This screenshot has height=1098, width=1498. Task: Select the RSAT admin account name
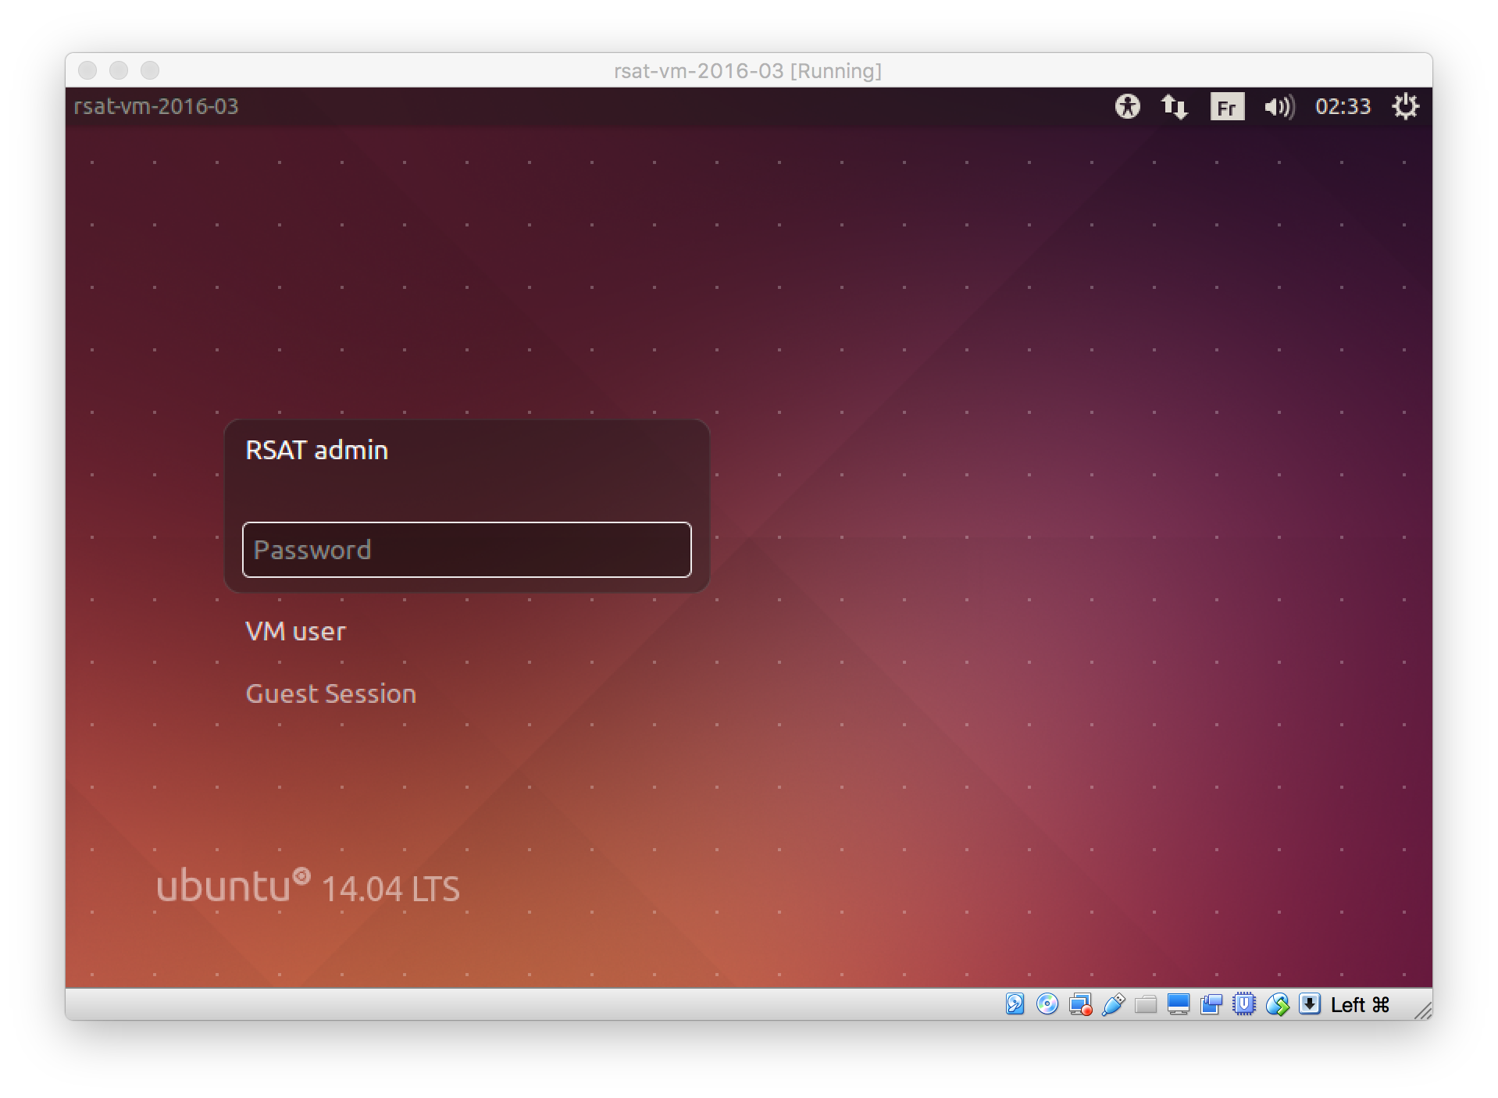tap(316, 450)
